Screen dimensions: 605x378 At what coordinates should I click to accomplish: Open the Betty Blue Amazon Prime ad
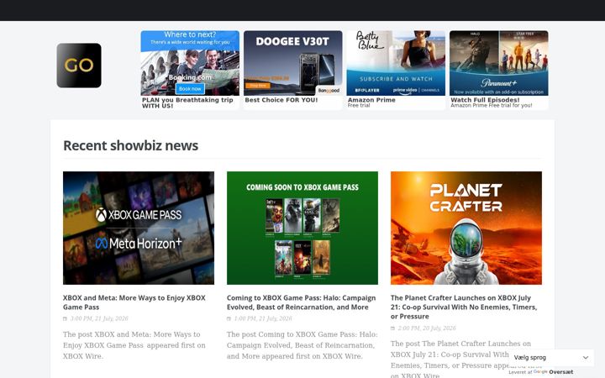396,63
